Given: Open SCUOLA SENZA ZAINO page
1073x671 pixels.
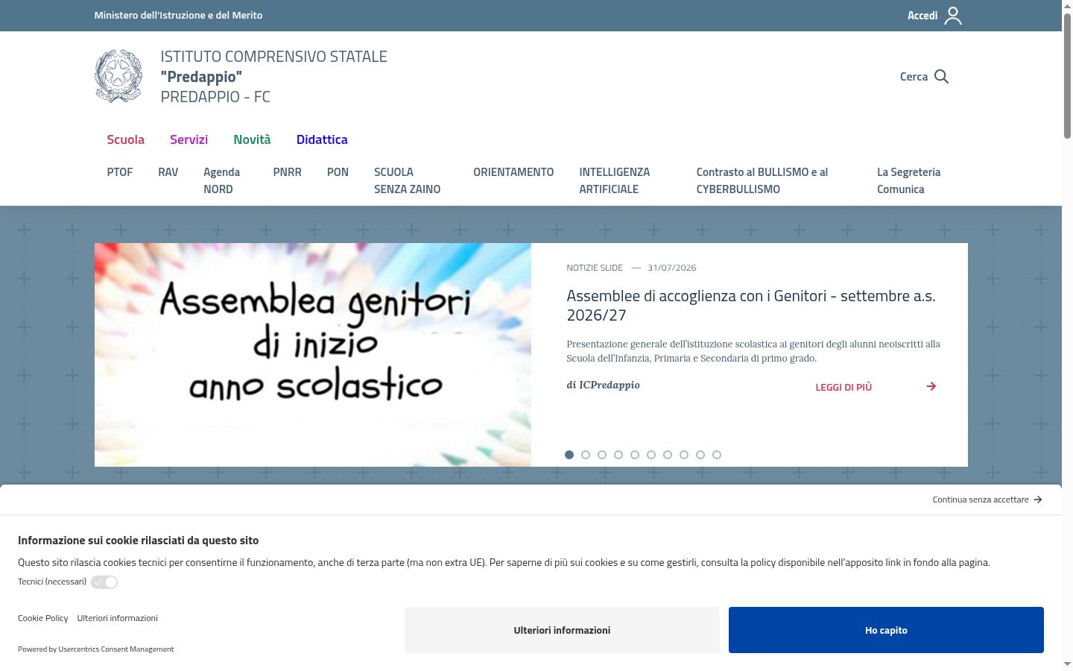Looking at the screenshot, I should tap(407, 180).
